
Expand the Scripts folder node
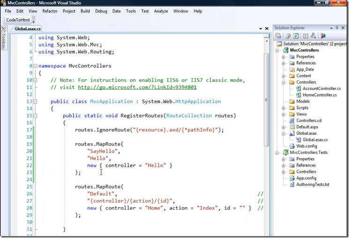(x=283, y=108)
